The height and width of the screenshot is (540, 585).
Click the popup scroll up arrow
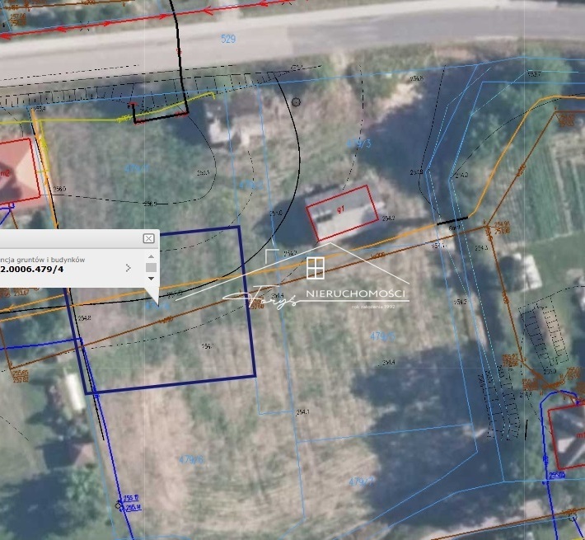pos(151,257)
